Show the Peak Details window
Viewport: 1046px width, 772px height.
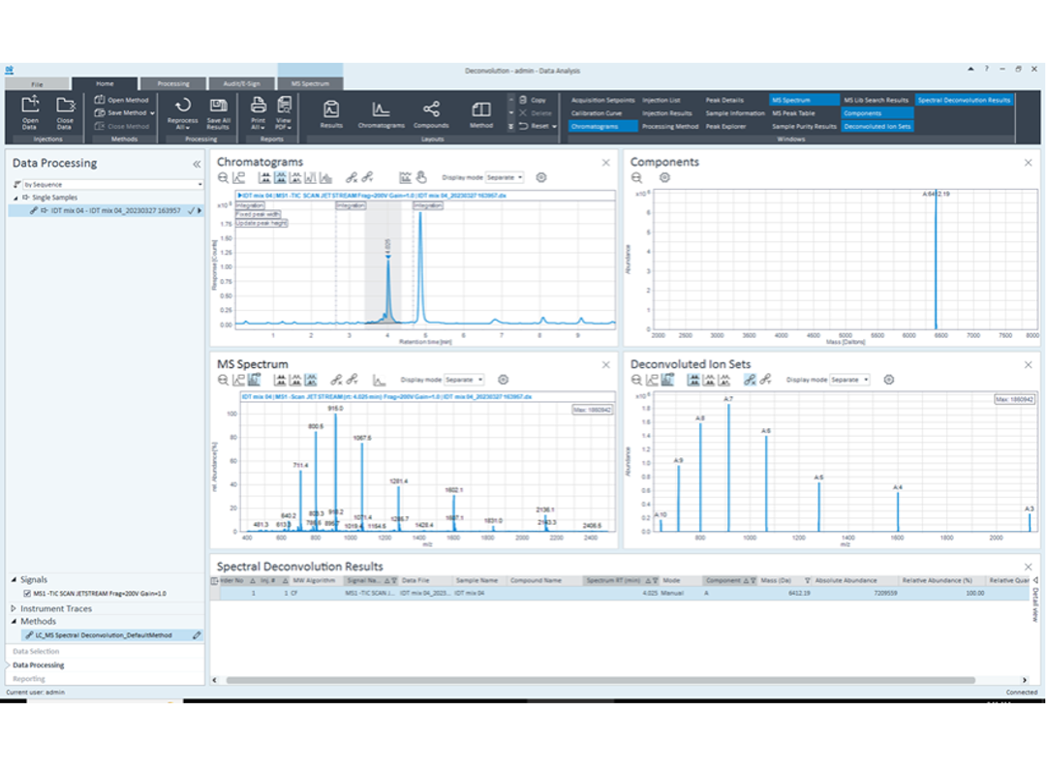pos(724,100)
